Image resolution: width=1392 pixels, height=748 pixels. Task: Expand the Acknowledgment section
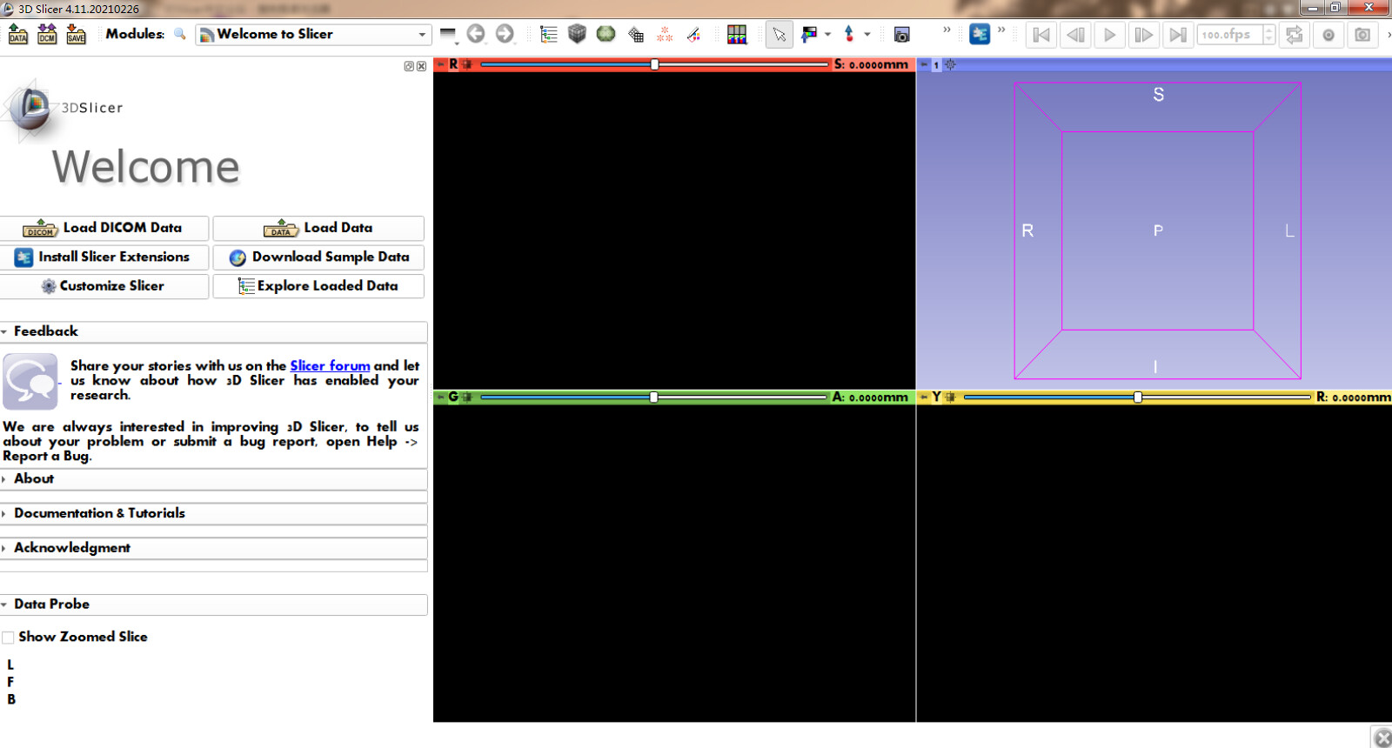(213, 548)
